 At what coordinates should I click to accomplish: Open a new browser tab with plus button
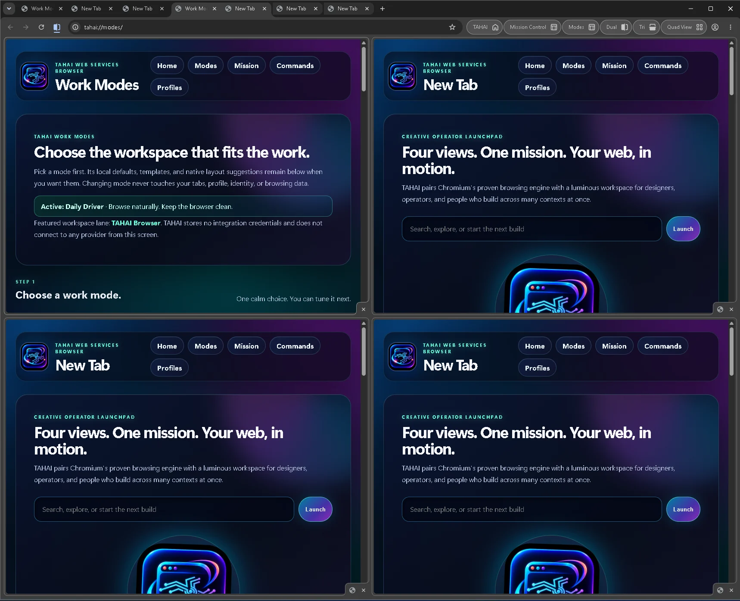click(x=382, y=9)
